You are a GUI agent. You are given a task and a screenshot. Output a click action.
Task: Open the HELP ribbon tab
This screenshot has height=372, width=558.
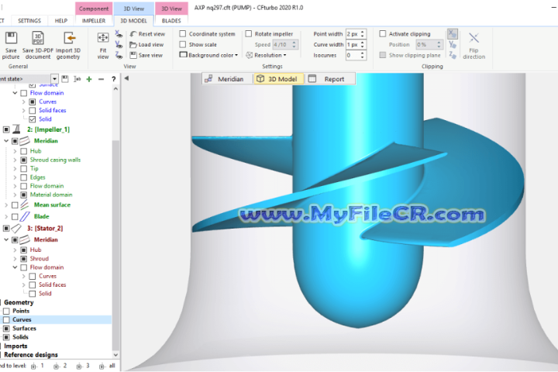pyautogui.click(x=61, y=21)
